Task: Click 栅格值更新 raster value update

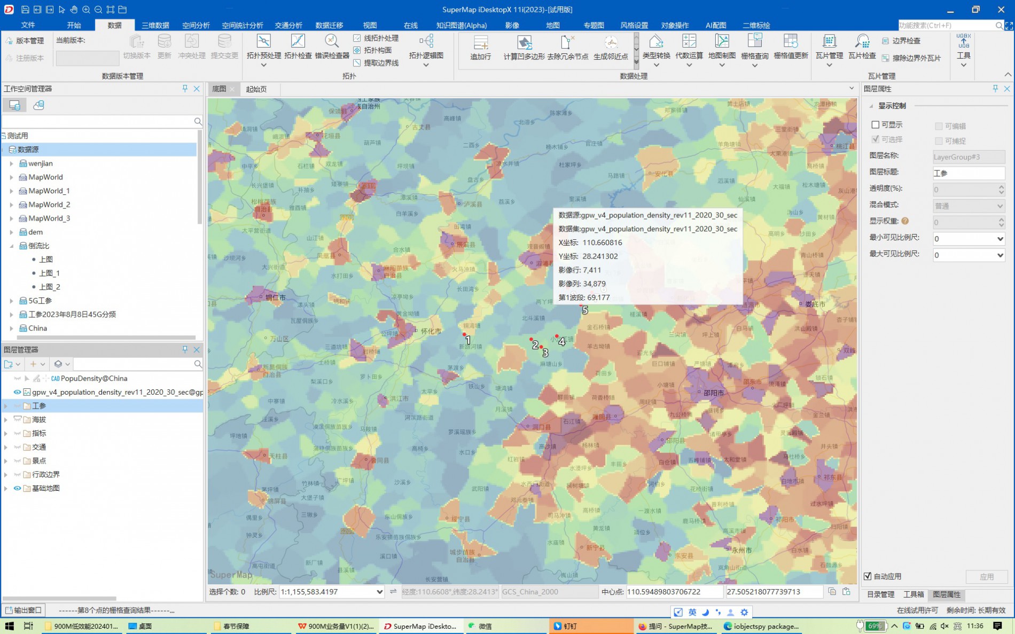Action: pyautogui.click(x=791, y=47)
